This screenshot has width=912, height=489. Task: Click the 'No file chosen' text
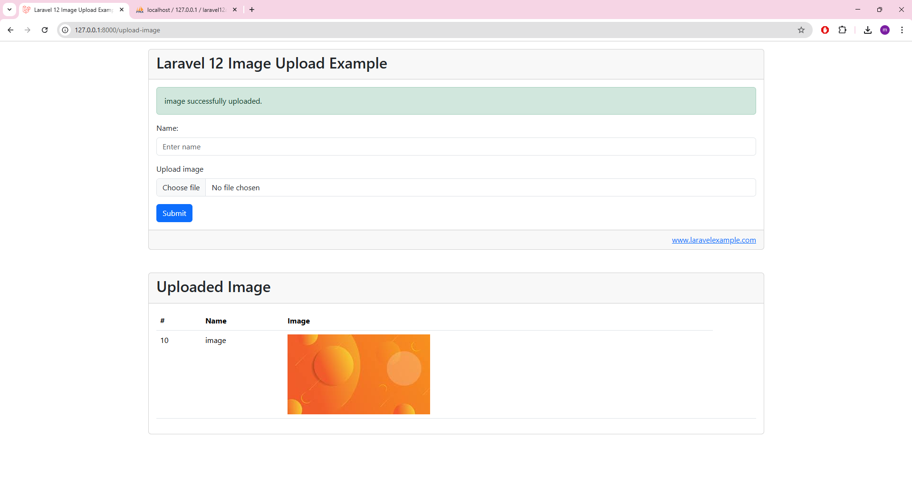(x=236, y=187)
